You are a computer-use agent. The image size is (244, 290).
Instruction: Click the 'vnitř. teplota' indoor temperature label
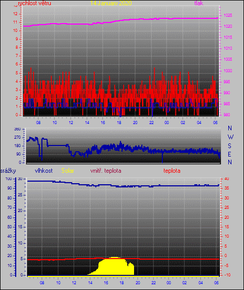pos(106,171)
